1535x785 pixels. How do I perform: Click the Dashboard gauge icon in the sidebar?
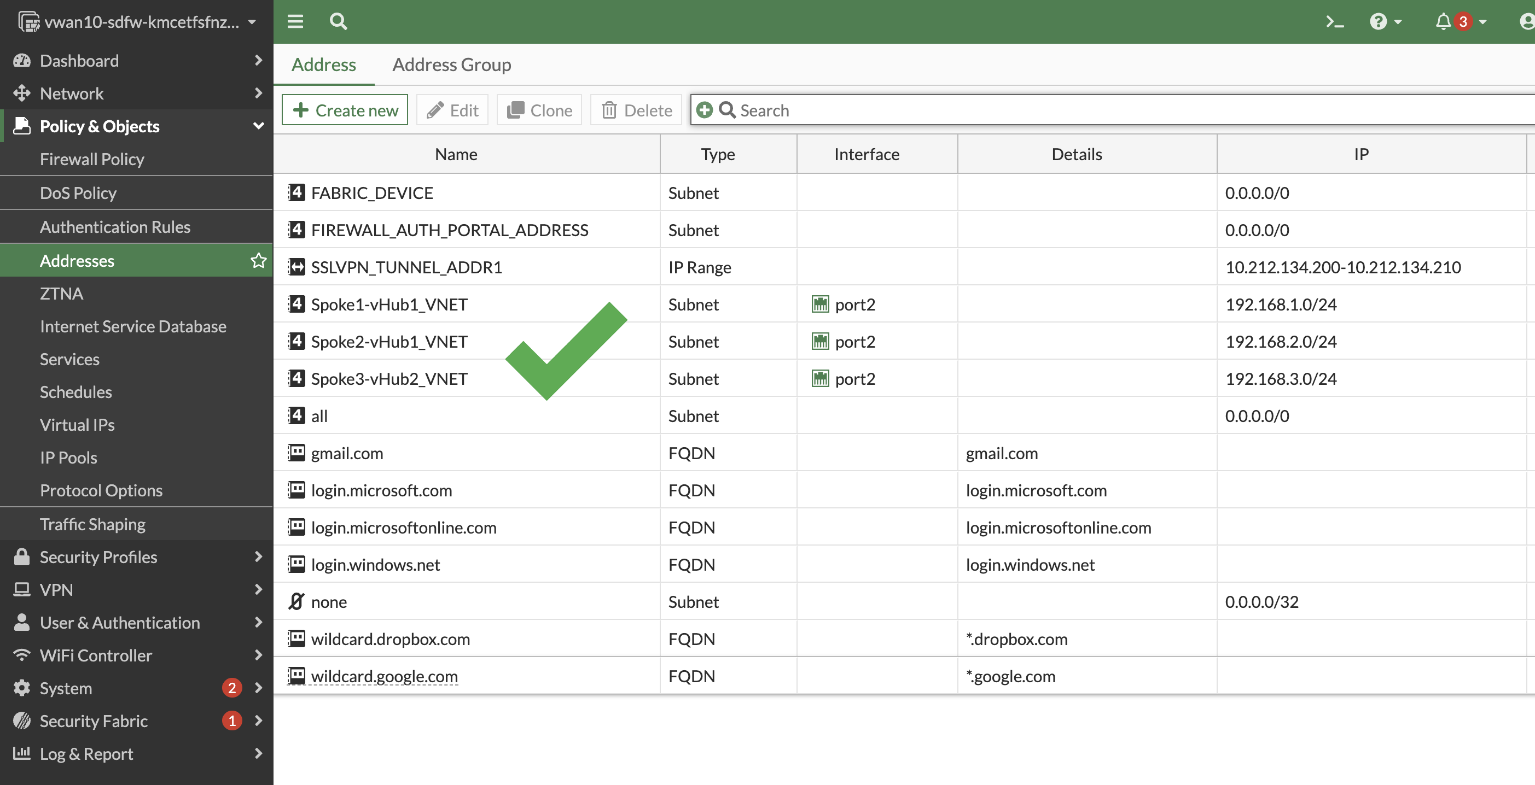[21, 60]
